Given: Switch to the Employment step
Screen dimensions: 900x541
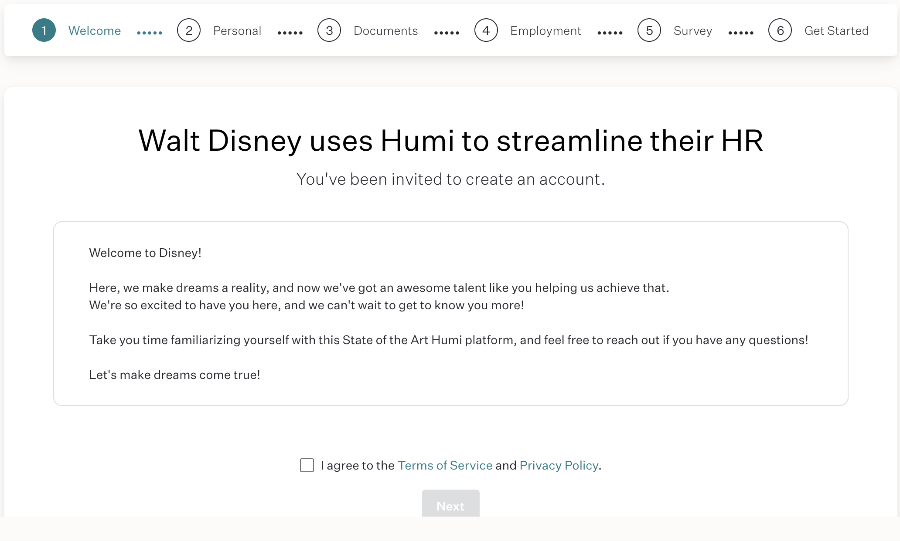Looking at the screenshot, I should [545, 30].
